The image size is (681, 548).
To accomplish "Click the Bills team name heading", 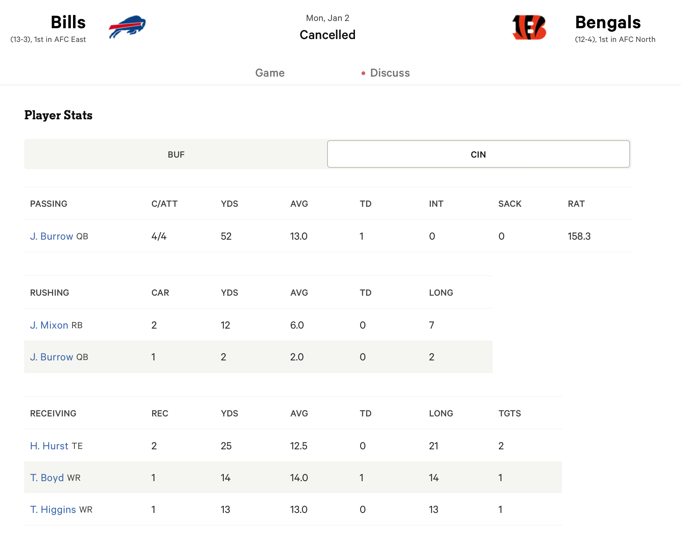I will click(x=68, y=22).
